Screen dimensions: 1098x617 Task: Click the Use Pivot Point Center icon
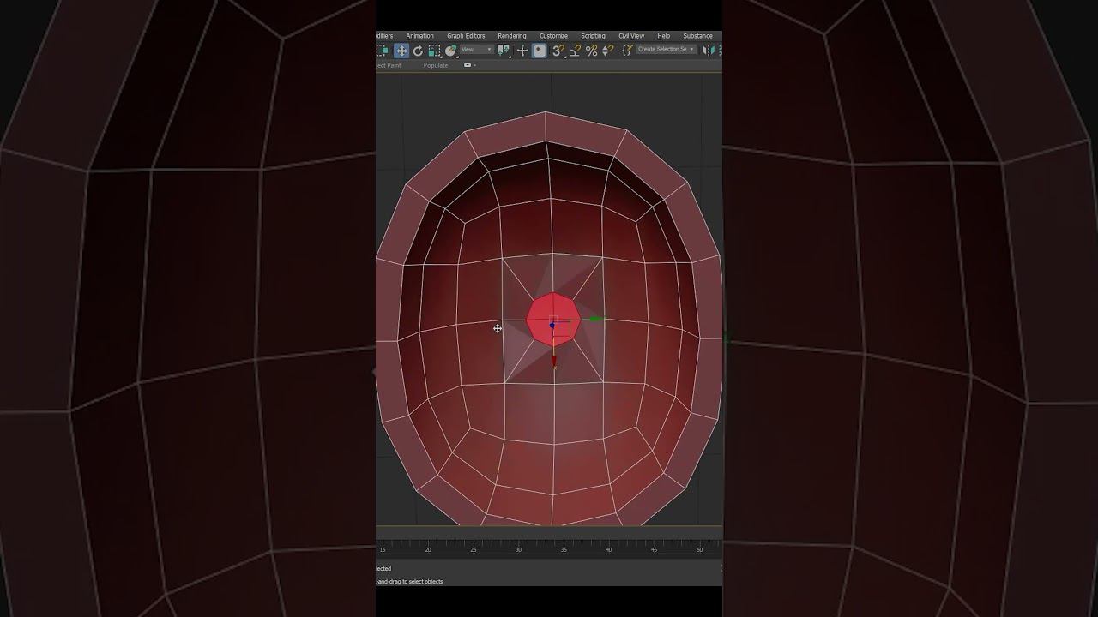[504, 51]
